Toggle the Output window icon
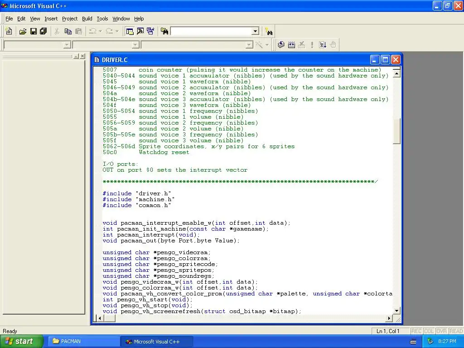 (x=140, y=31)
